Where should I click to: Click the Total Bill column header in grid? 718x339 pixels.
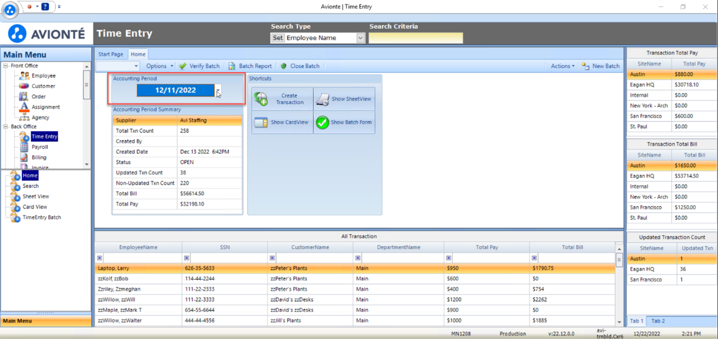pos(572,247)
